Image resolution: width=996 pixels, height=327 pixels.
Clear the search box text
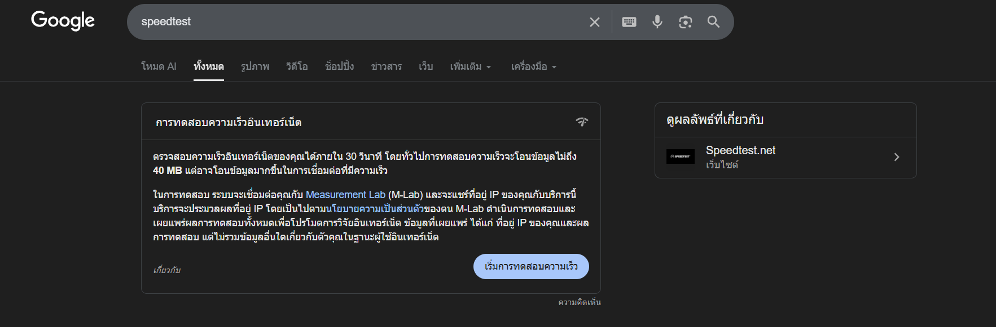(594, 22)
